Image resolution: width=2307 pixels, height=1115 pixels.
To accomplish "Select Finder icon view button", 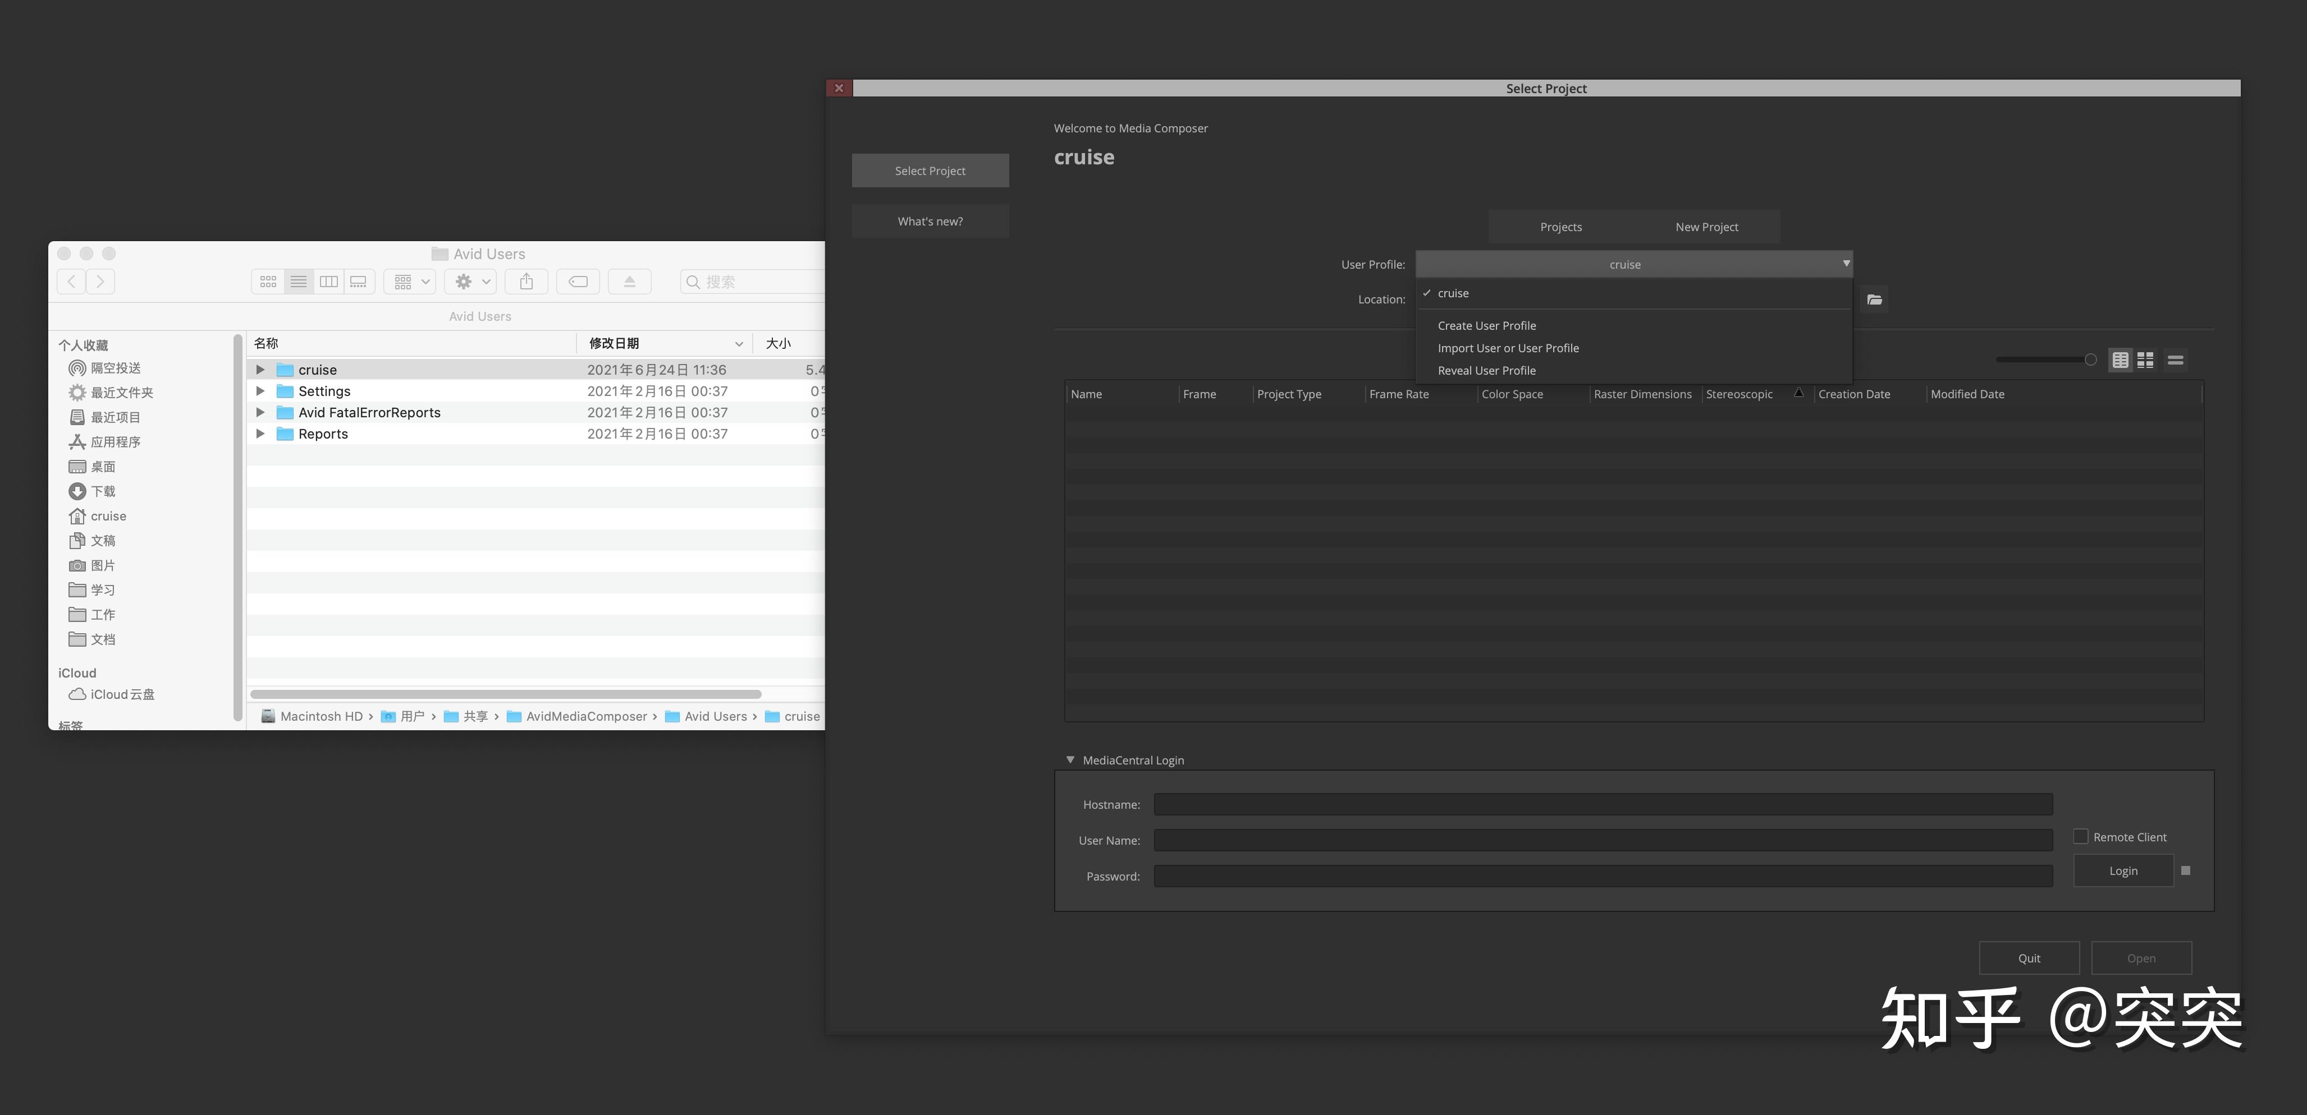I will click(x=268, y=282).
